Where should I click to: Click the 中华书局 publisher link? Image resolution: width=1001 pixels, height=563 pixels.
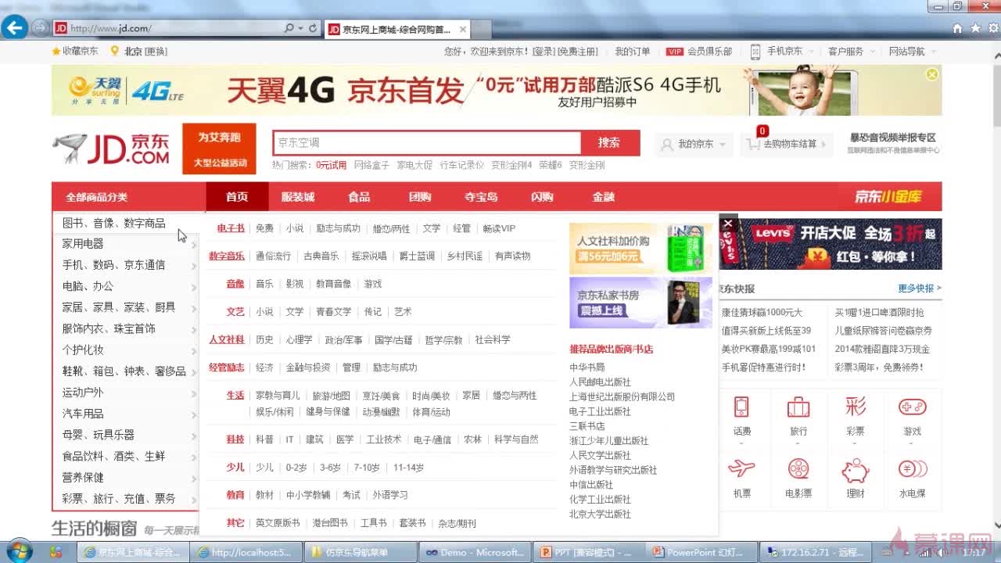(x=587, y=368)
